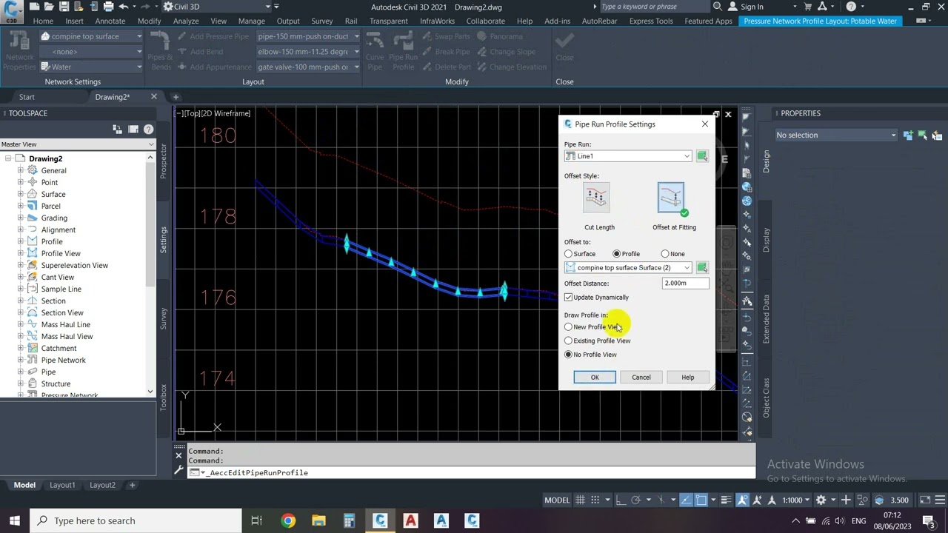Click the command line customize wrench
948x533 pixels.
[178, 469]
